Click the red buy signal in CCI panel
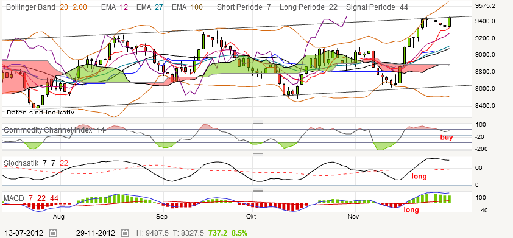This screenshot has width=513, height=238. [x=447, y=138]
